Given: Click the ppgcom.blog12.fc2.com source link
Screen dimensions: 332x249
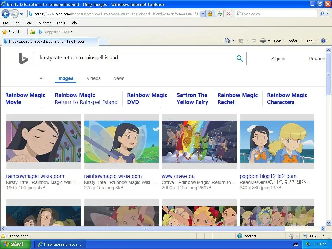Looking at the screenshot, I should pos(268,176).
